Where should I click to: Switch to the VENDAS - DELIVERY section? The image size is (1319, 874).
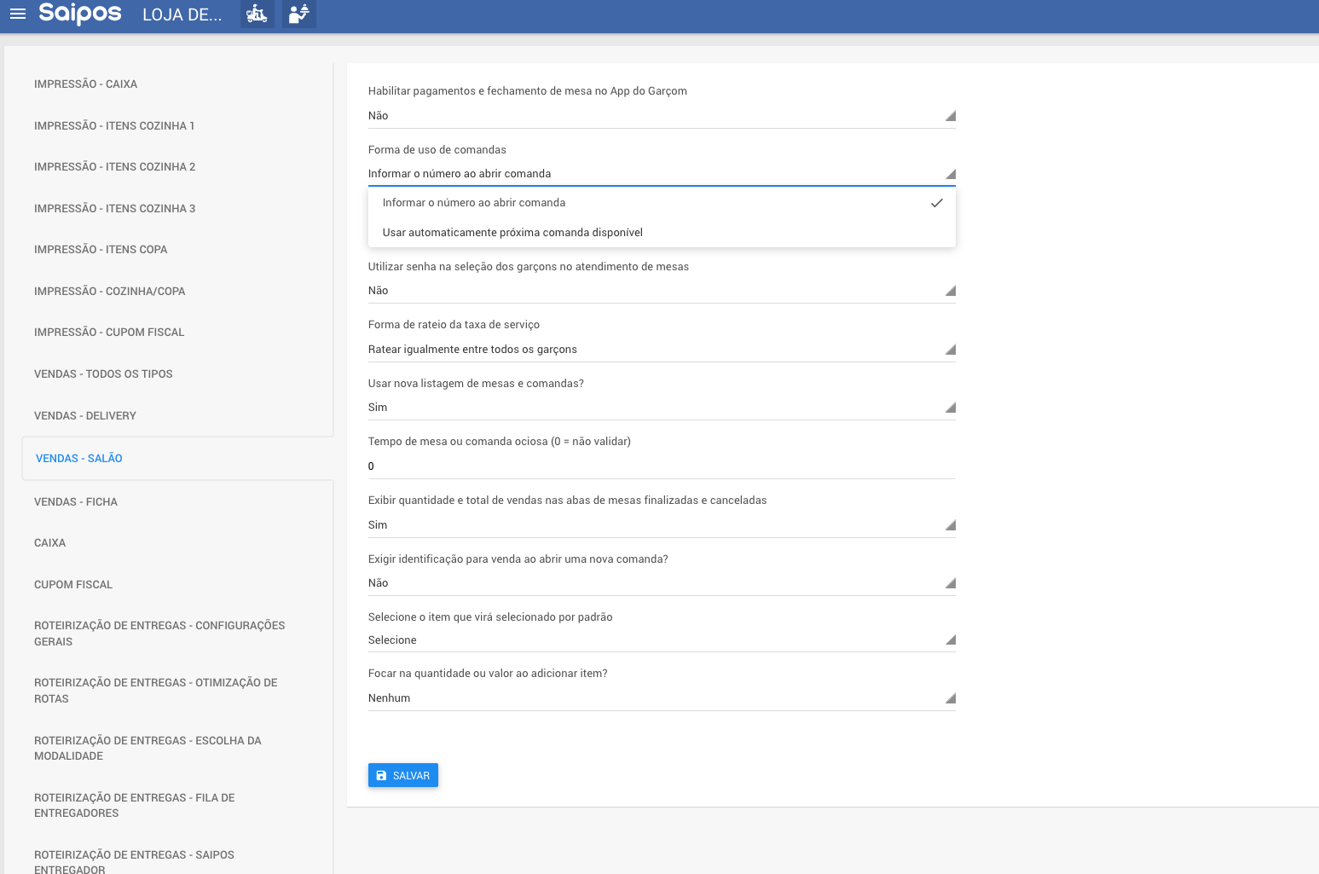click(85, 416)
